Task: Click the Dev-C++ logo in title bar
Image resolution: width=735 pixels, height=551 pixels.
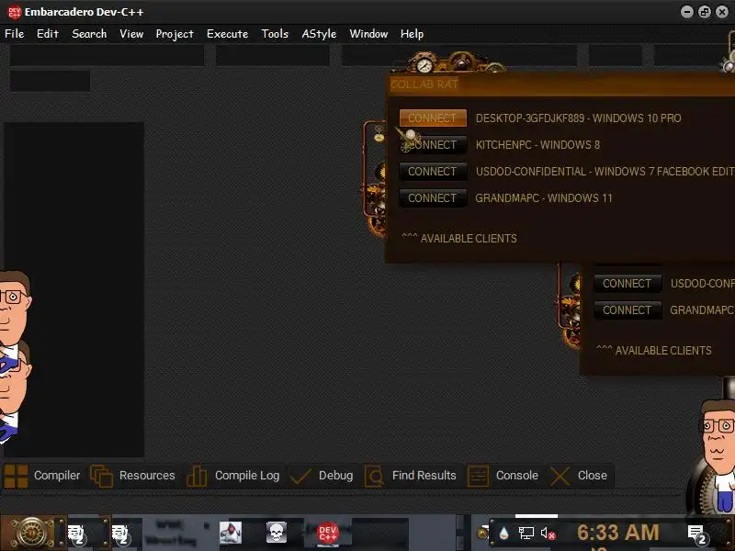Action: [15, 12]
